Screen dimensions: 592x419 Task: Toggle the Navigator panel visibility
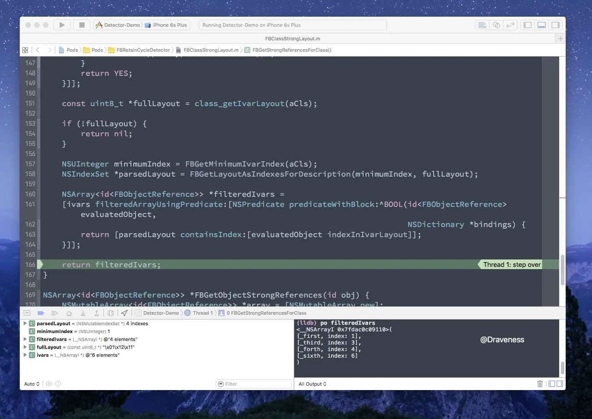point(528,25)
